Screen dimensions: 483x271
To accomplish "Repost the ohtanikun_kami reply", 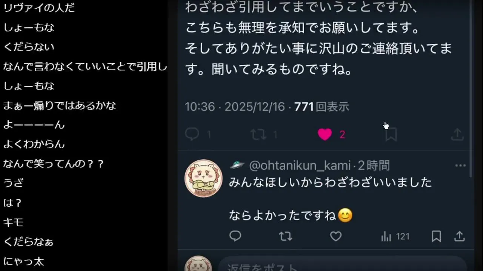I will [285, 236].
